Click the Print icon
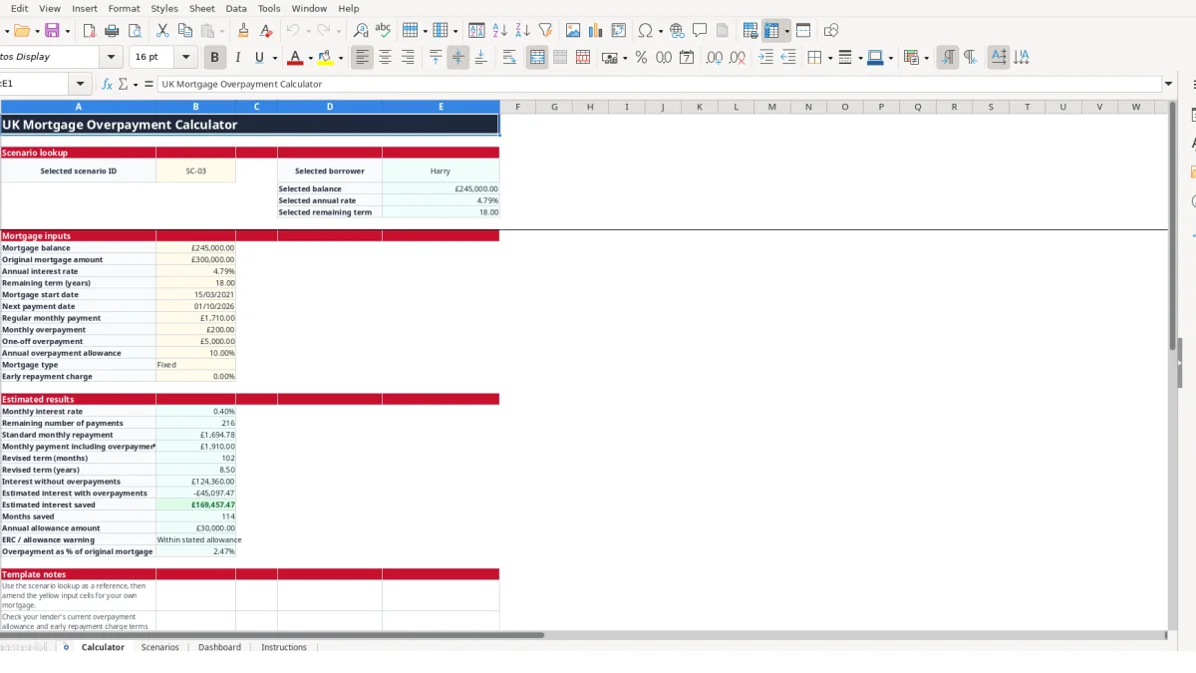Screen dimensions: 1196x673 [112, 31]
